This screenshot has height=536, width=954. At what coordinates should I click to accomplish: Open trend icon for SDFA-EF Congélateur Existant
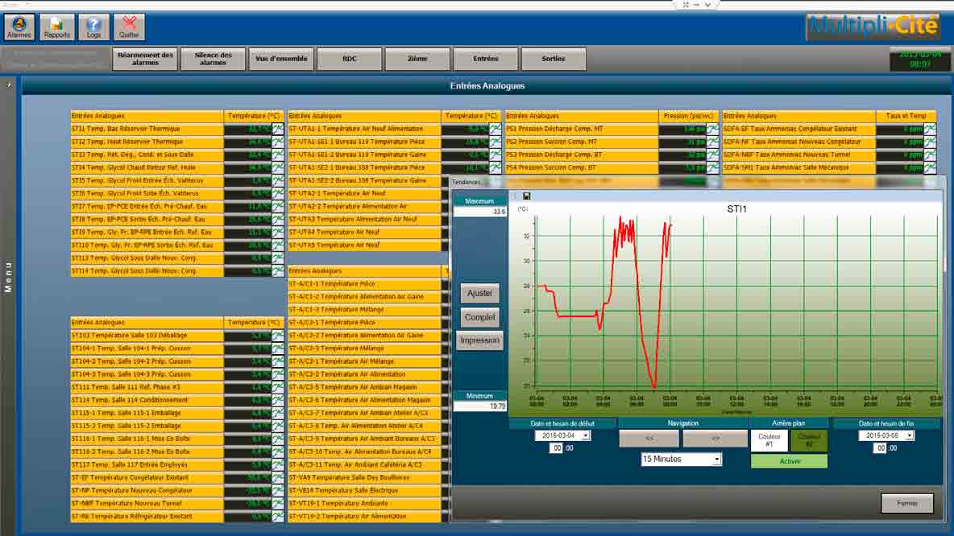click(x=930, y=129)
